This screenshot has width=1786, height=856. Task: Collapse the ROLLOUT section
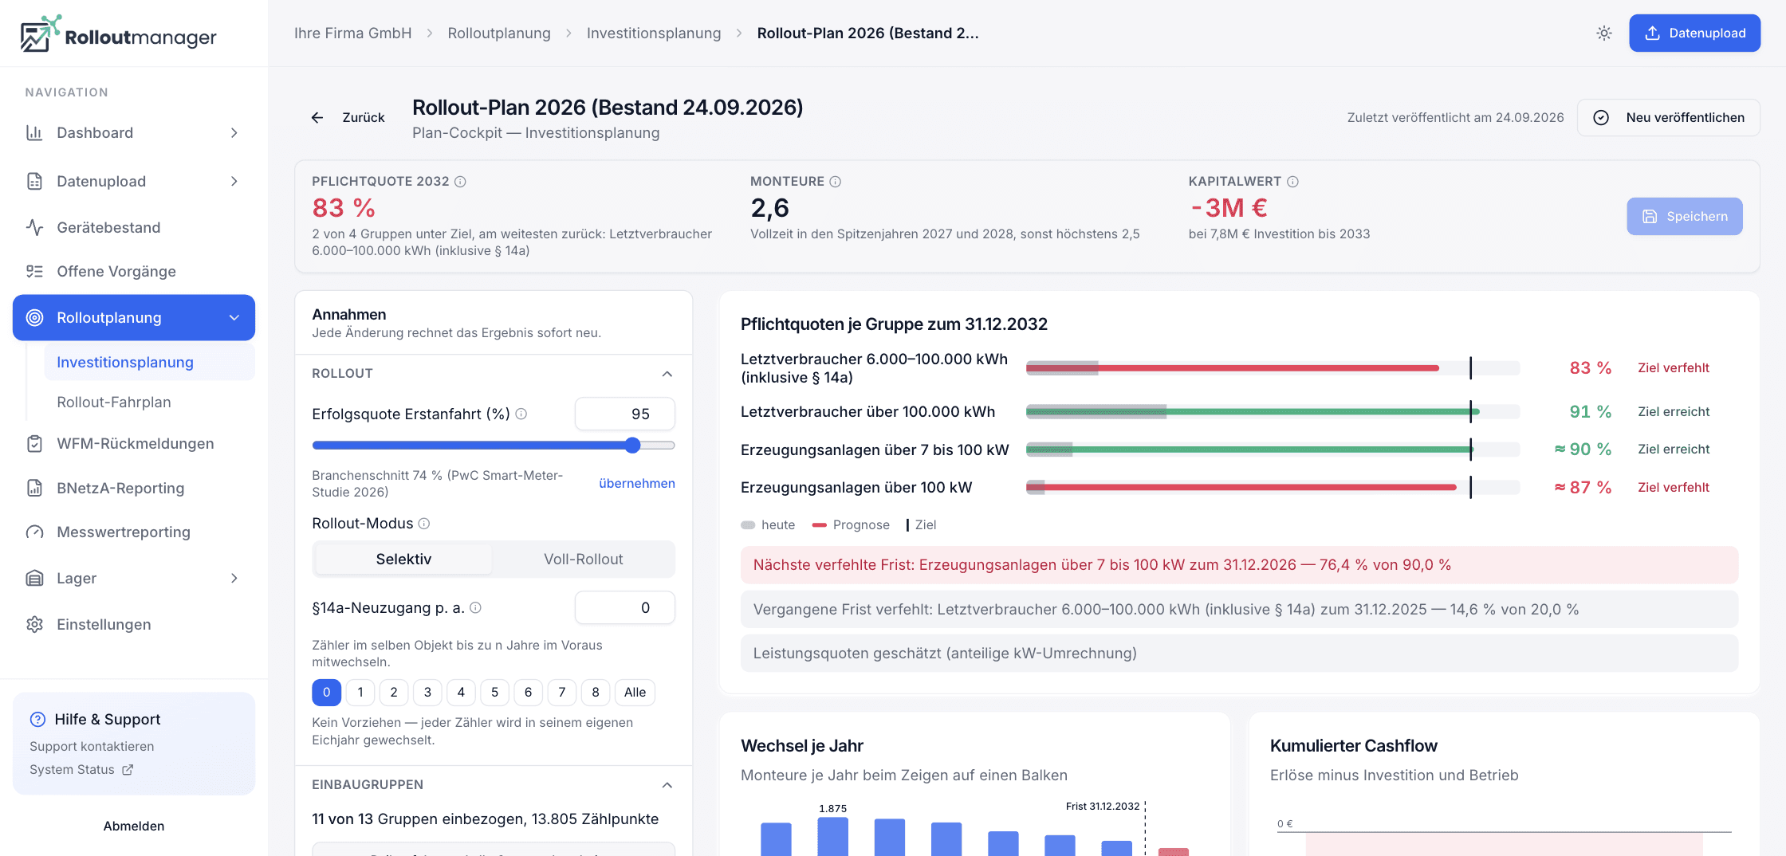pos(667,374)
